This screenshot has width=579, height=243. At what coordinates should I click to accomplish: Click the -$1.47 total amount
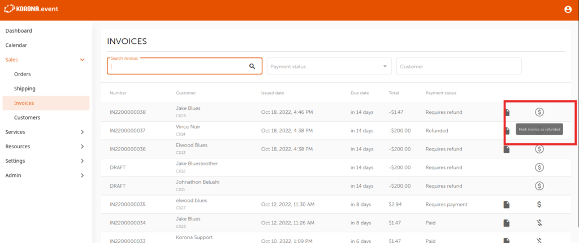pos(395,112)
